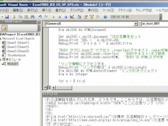Run the macro with the play icon
This screenshot has width=168, height=126.
tap(54, 17)
